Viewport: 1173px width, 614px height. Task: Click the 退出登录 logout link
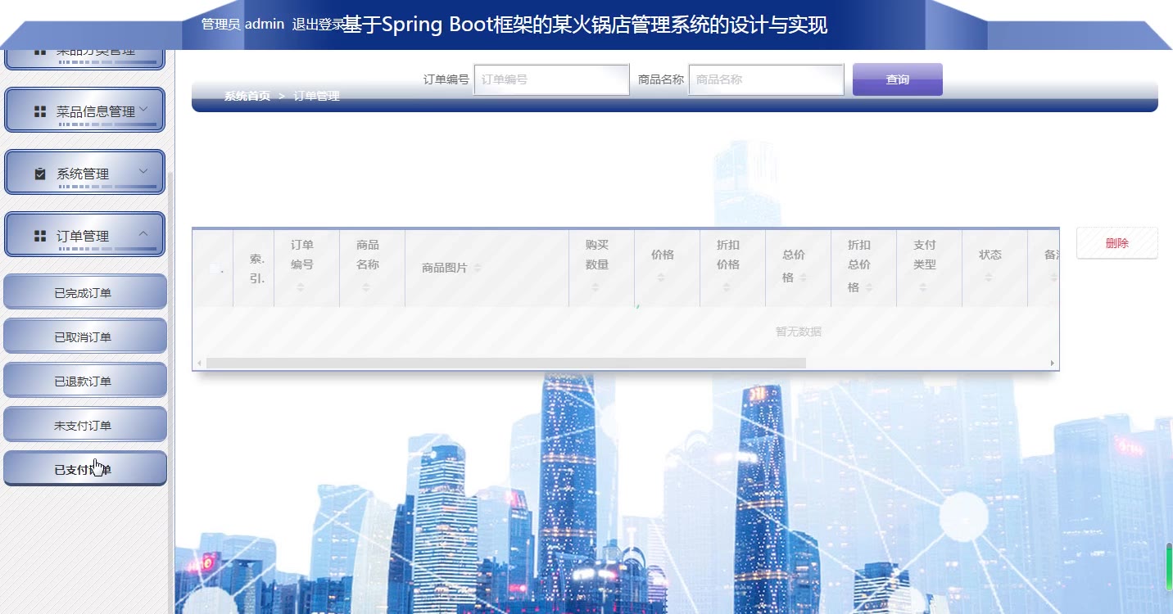click(x=318, y=25)
